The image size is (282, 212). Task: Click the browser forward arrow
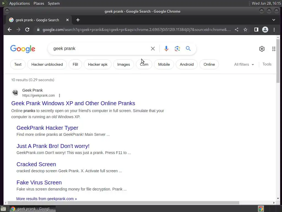pyautogui.click(x=18, y=30)
